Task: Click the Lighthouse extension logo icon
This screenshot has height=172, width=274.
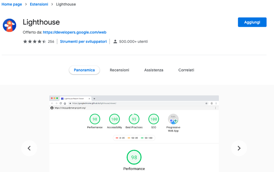Action: point(10,25)
